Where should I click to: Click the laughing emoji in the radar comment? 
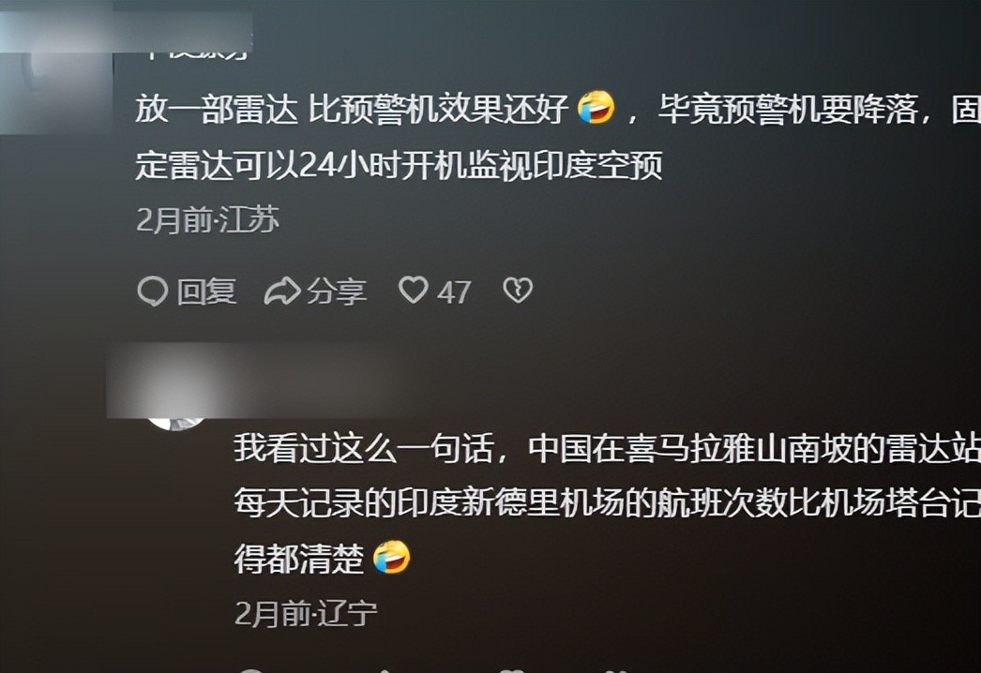[x=596, y=108]
